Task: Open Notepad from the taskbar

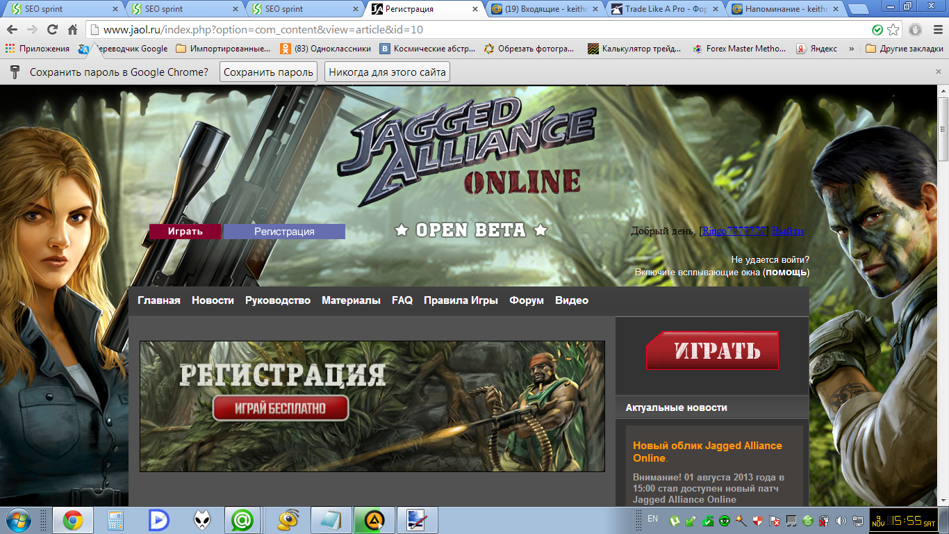Action: [331, 520]
